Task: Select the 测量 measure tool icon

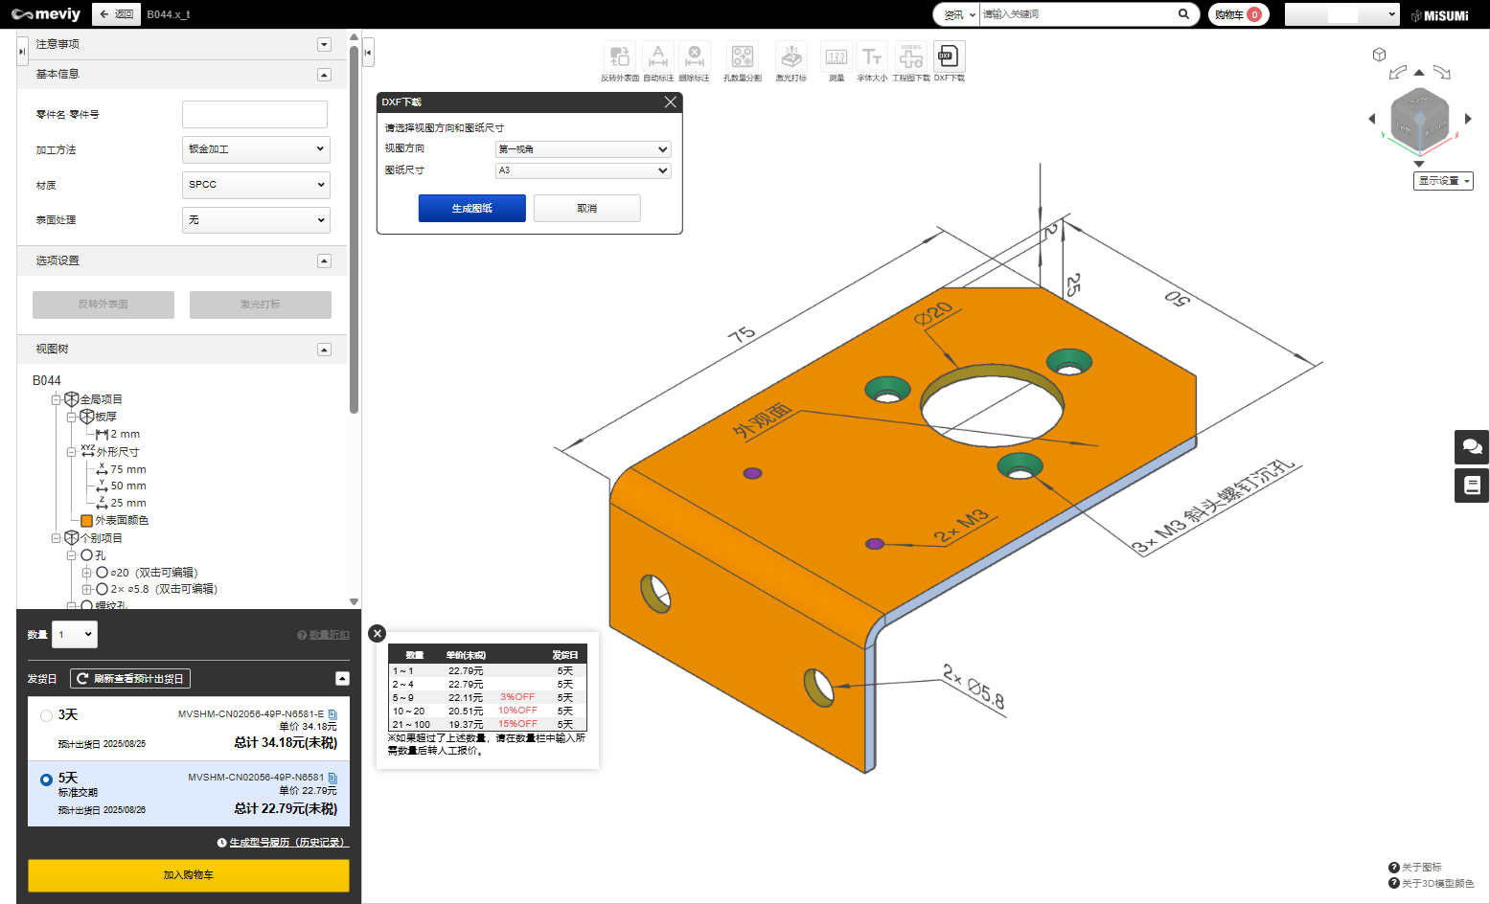Action: pos(837,56)
